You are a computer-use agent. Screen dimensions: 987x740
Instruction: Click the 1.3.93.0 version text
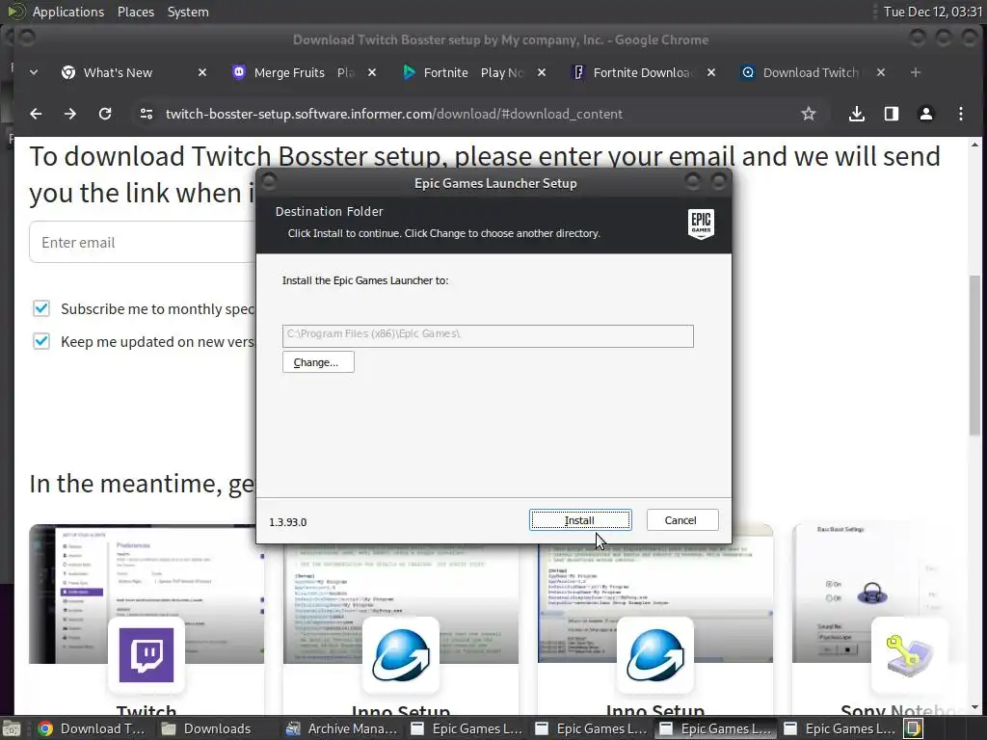(x=287, y=522)
